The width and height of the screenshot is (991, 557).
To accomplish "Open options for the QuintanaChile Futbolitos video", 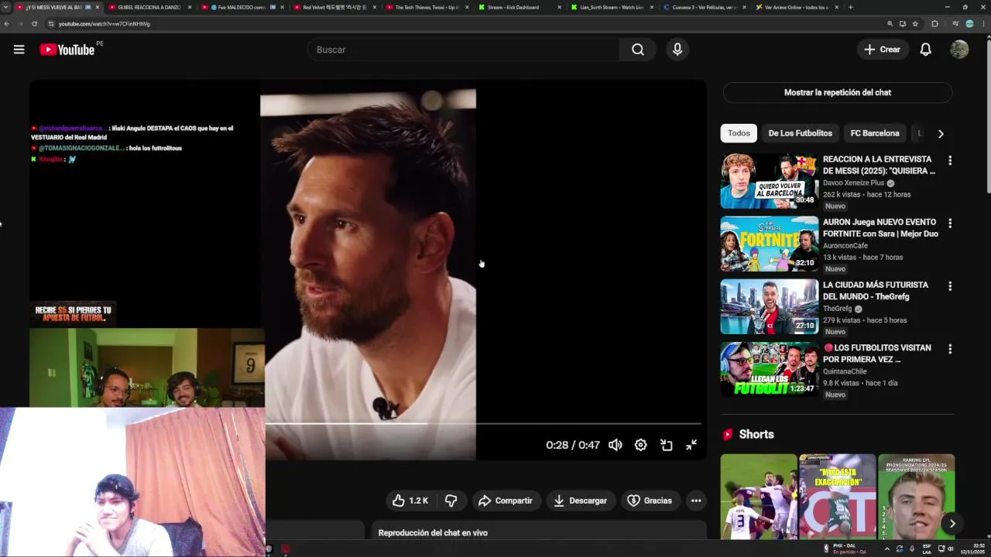I will point(950,349).
